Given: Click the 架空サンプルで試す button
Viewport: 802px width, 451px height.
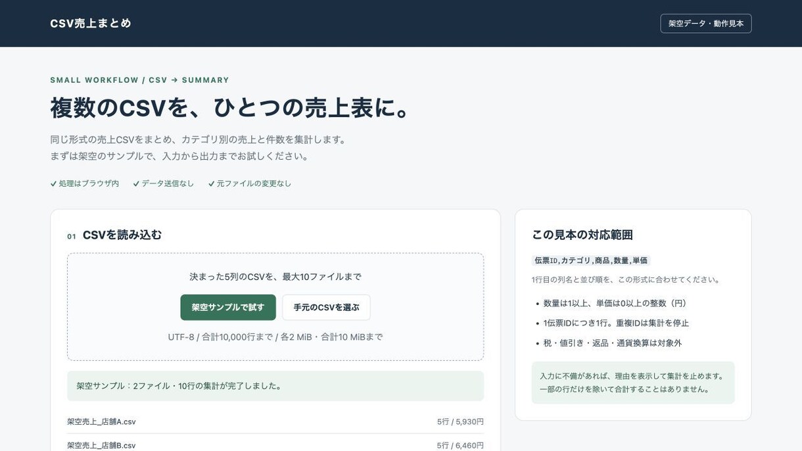Looking at the screenshot, I should pos(228,307).
